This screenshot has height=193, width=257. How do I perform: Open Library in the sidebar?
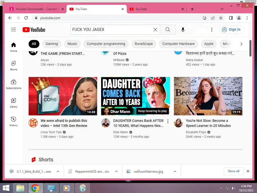[14, 103]
